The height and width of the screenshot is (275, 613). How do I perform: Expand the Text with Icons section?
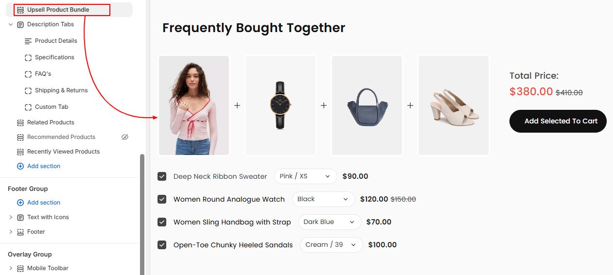11,217
